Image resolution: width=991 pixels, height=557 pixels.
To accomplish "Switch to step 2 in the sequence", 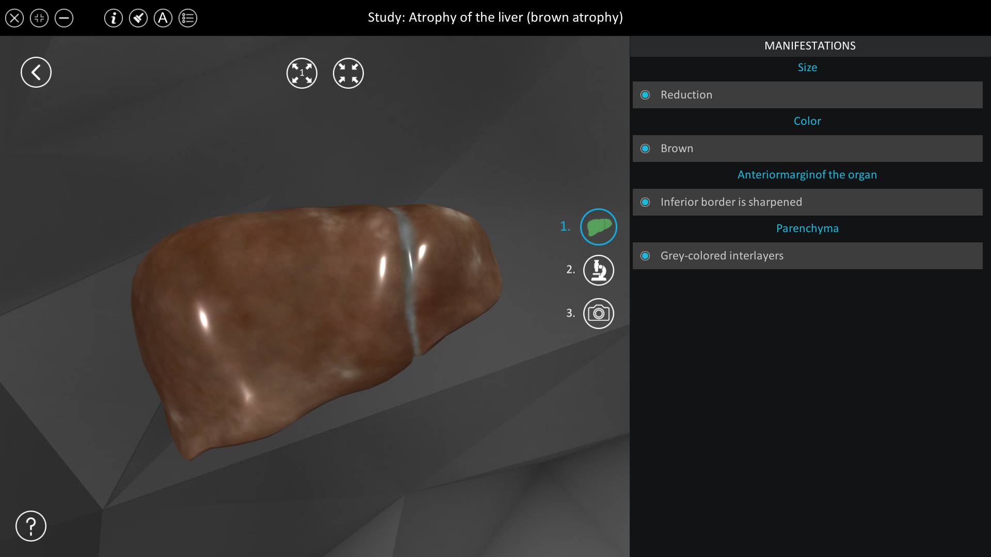I will [x=599, y=270].
